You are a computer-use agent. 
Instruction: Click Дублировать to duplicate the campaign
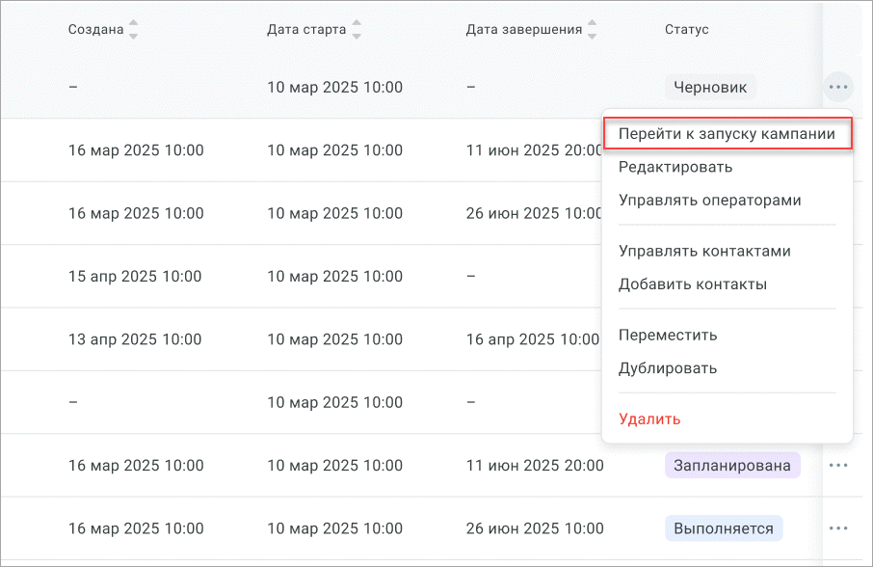tap(667, 368)
